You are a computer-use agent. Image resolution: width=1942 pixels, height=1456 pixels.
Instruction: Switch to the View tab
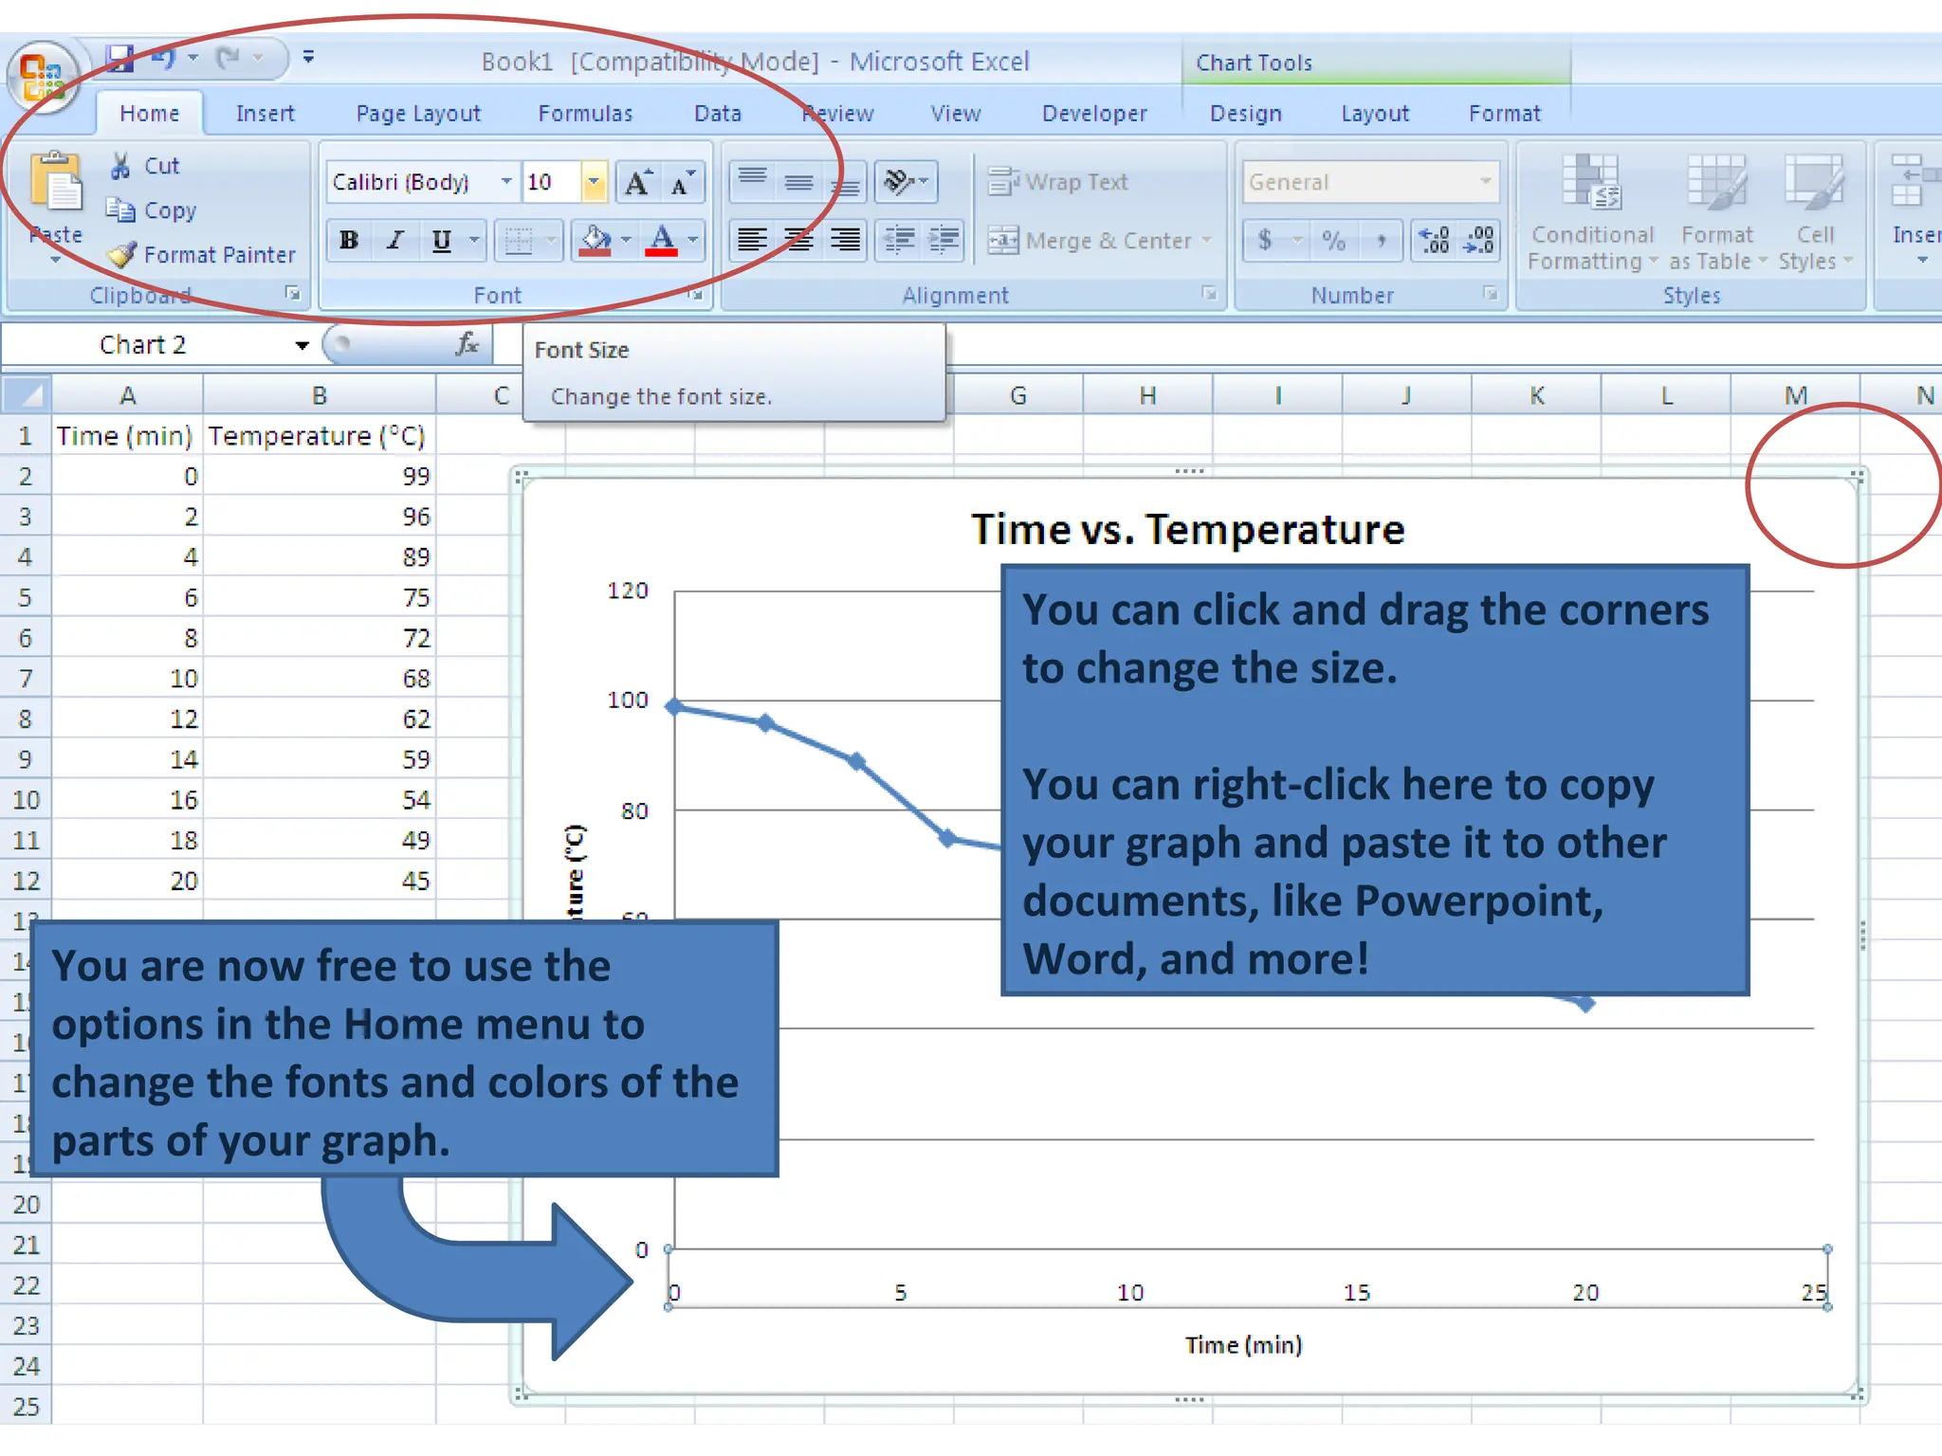coord(956,114)
